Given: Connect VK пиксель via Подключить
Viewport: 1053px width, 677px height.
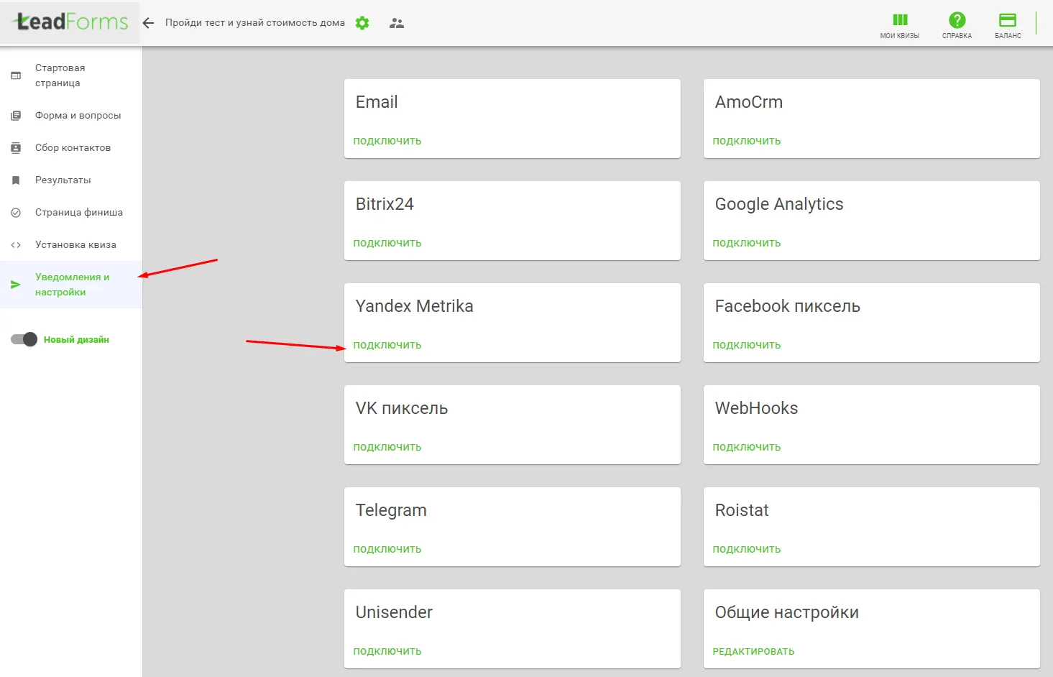Looking at the screenshot, I should pyautogui.click(x=387, y=447).
